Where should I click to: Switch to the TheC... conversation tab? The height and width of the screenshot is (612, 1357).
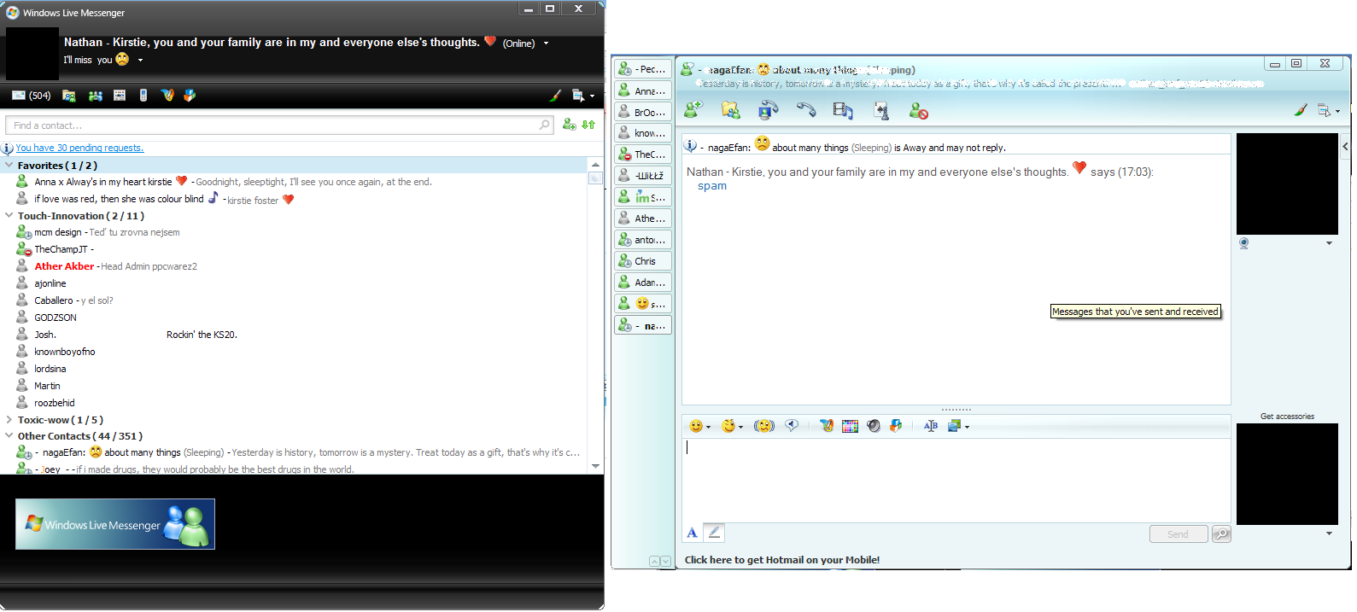point(643,154)
